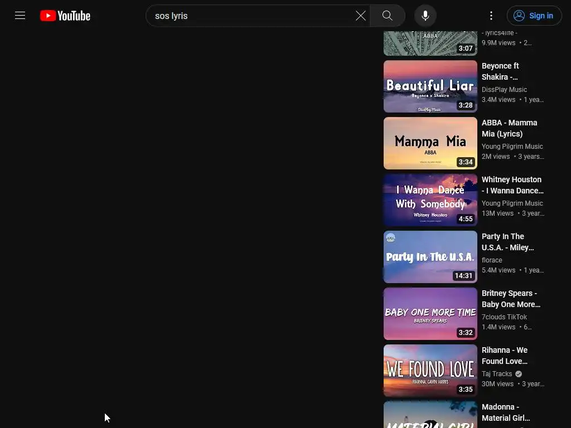The width and height of the screenshot is (571, 428).
Task: Visit the florace channel
Action: point(492,260)
